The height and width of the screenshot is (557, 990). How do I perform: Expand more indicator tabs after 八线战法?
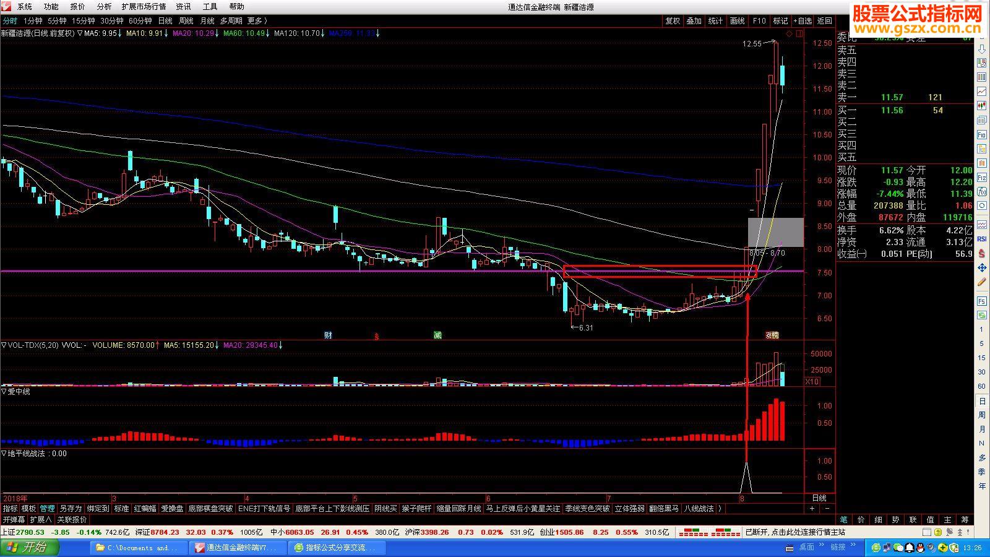coord(720,509)
